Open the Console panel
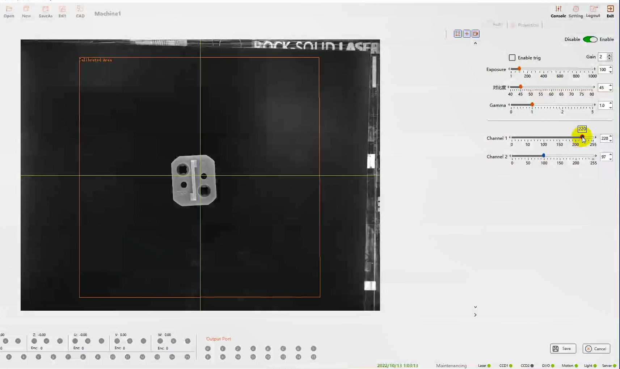 pyautogui.click(x=558, y=11)
